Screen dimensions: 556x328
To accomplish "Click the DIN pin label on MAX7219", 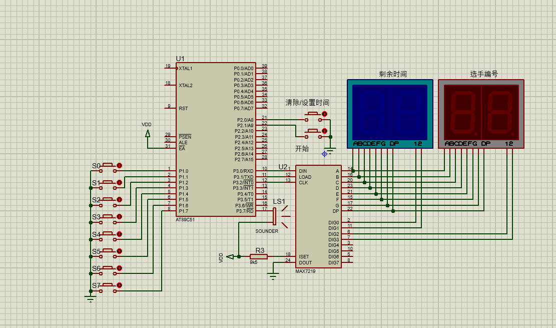I will tap(303, 171).
